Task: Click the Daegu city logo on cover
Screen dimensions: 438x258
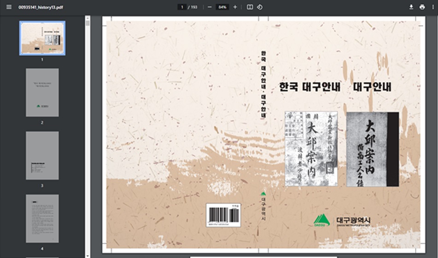Action: pyautogui.click(x=322, y=220)
